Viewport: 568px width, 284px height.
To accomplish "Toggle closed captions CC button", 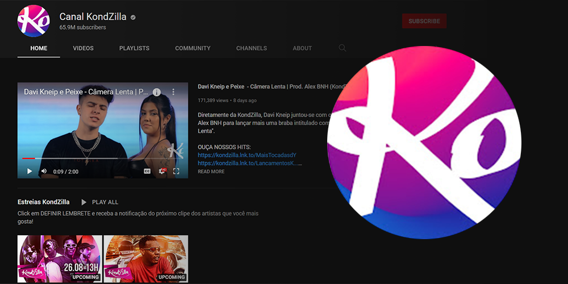I will coord(147,172).
